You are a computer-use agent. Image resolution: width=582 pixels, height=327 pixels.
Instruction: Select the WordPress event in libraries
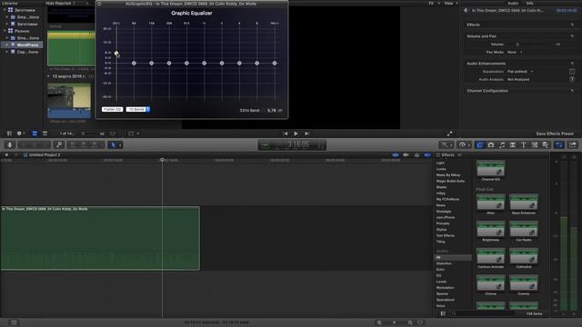27,45
